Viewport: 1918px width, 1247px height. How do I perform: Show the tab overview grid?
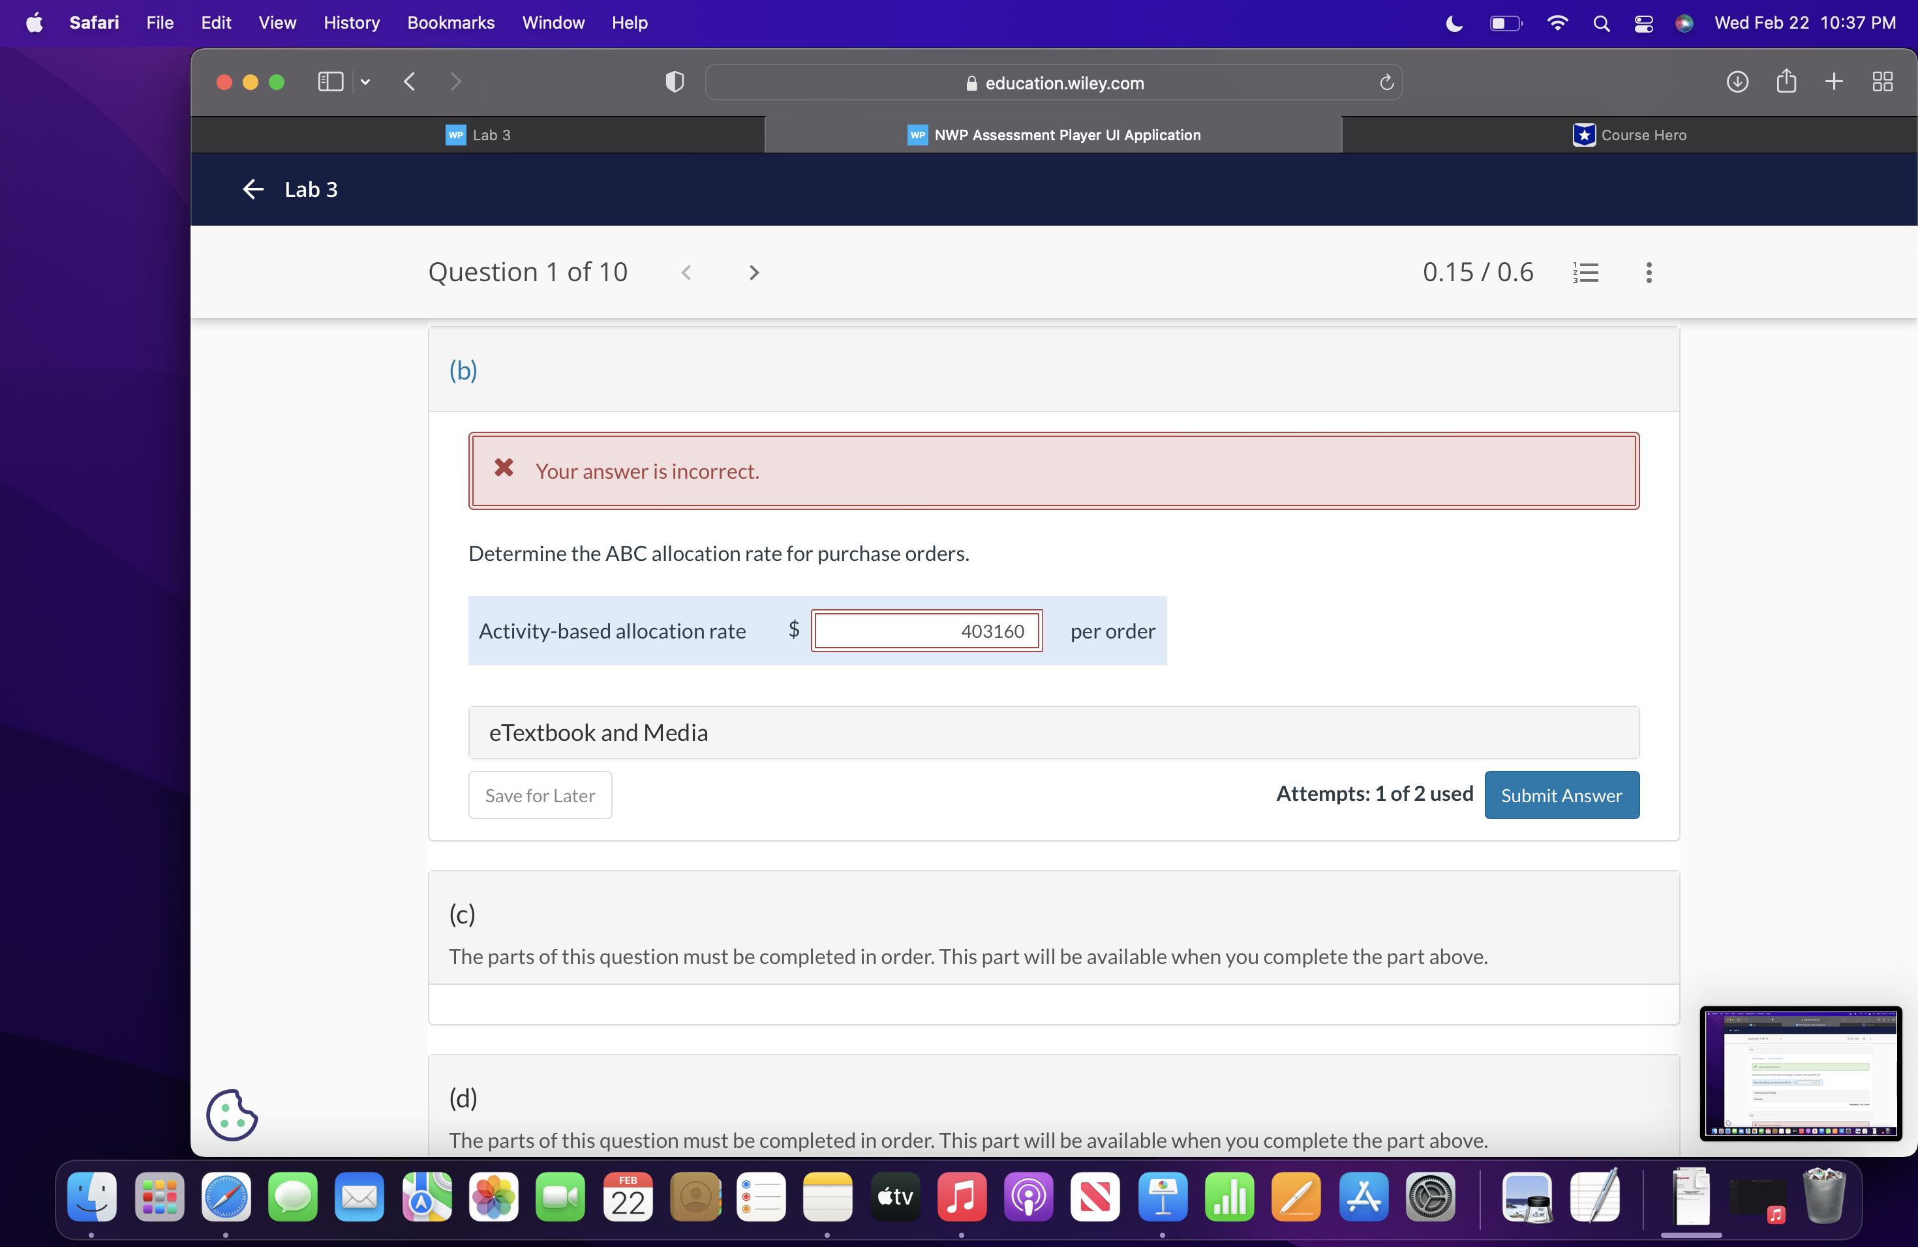pos(1883,82)
